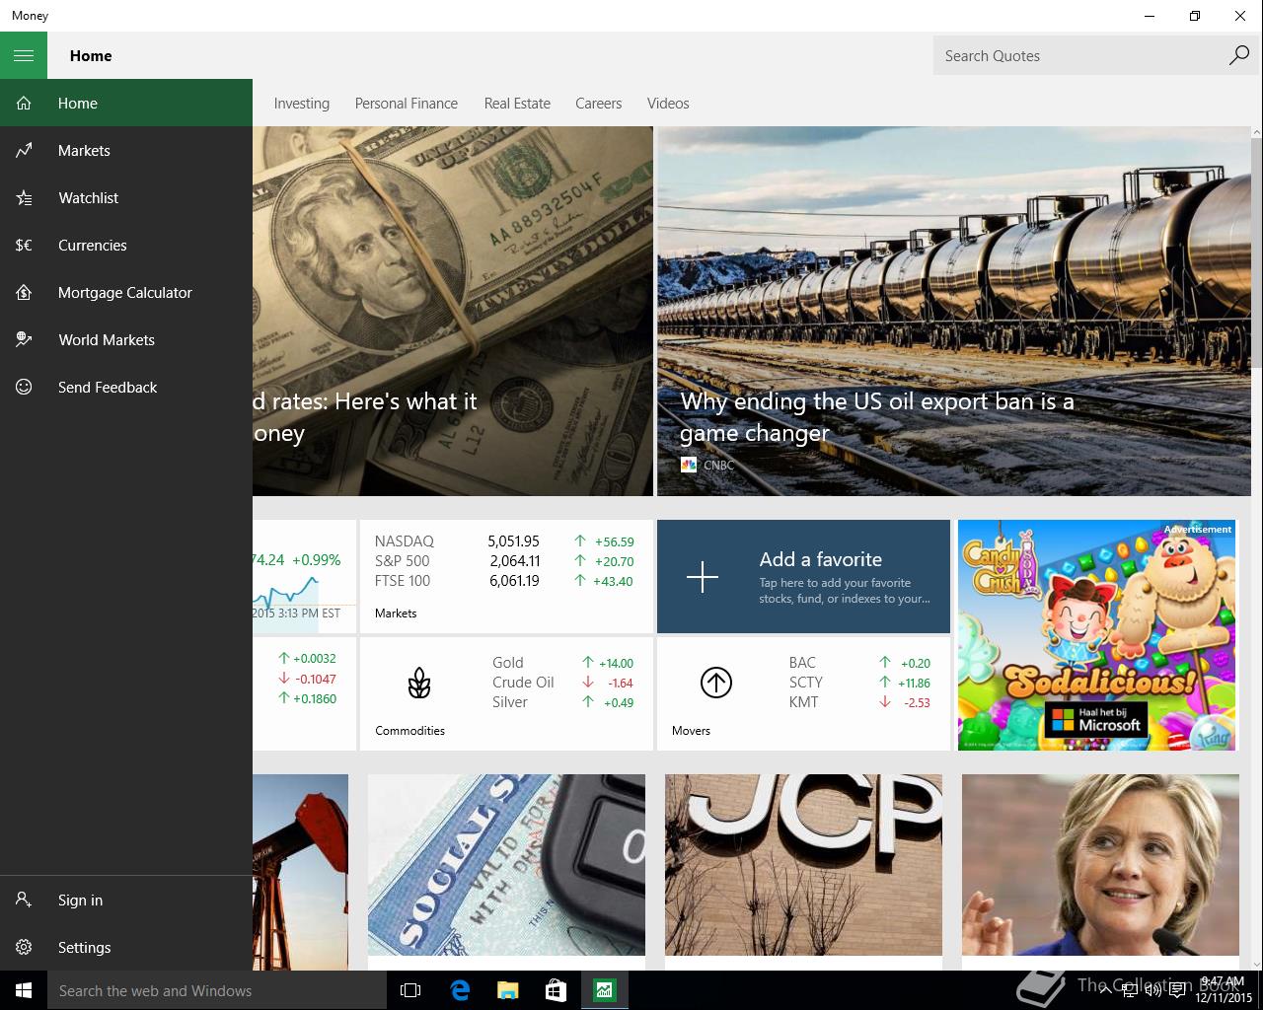Open the Markets indices tile
The height and width of the screenshot is (1010, 1263).
(x=506, y=576)
